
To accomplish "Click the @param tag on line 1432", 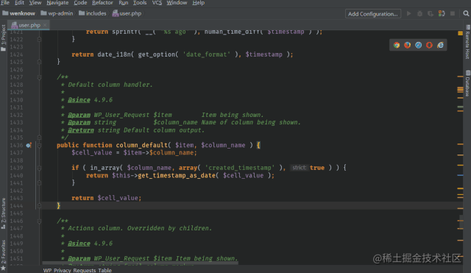I will click(79, 115).
